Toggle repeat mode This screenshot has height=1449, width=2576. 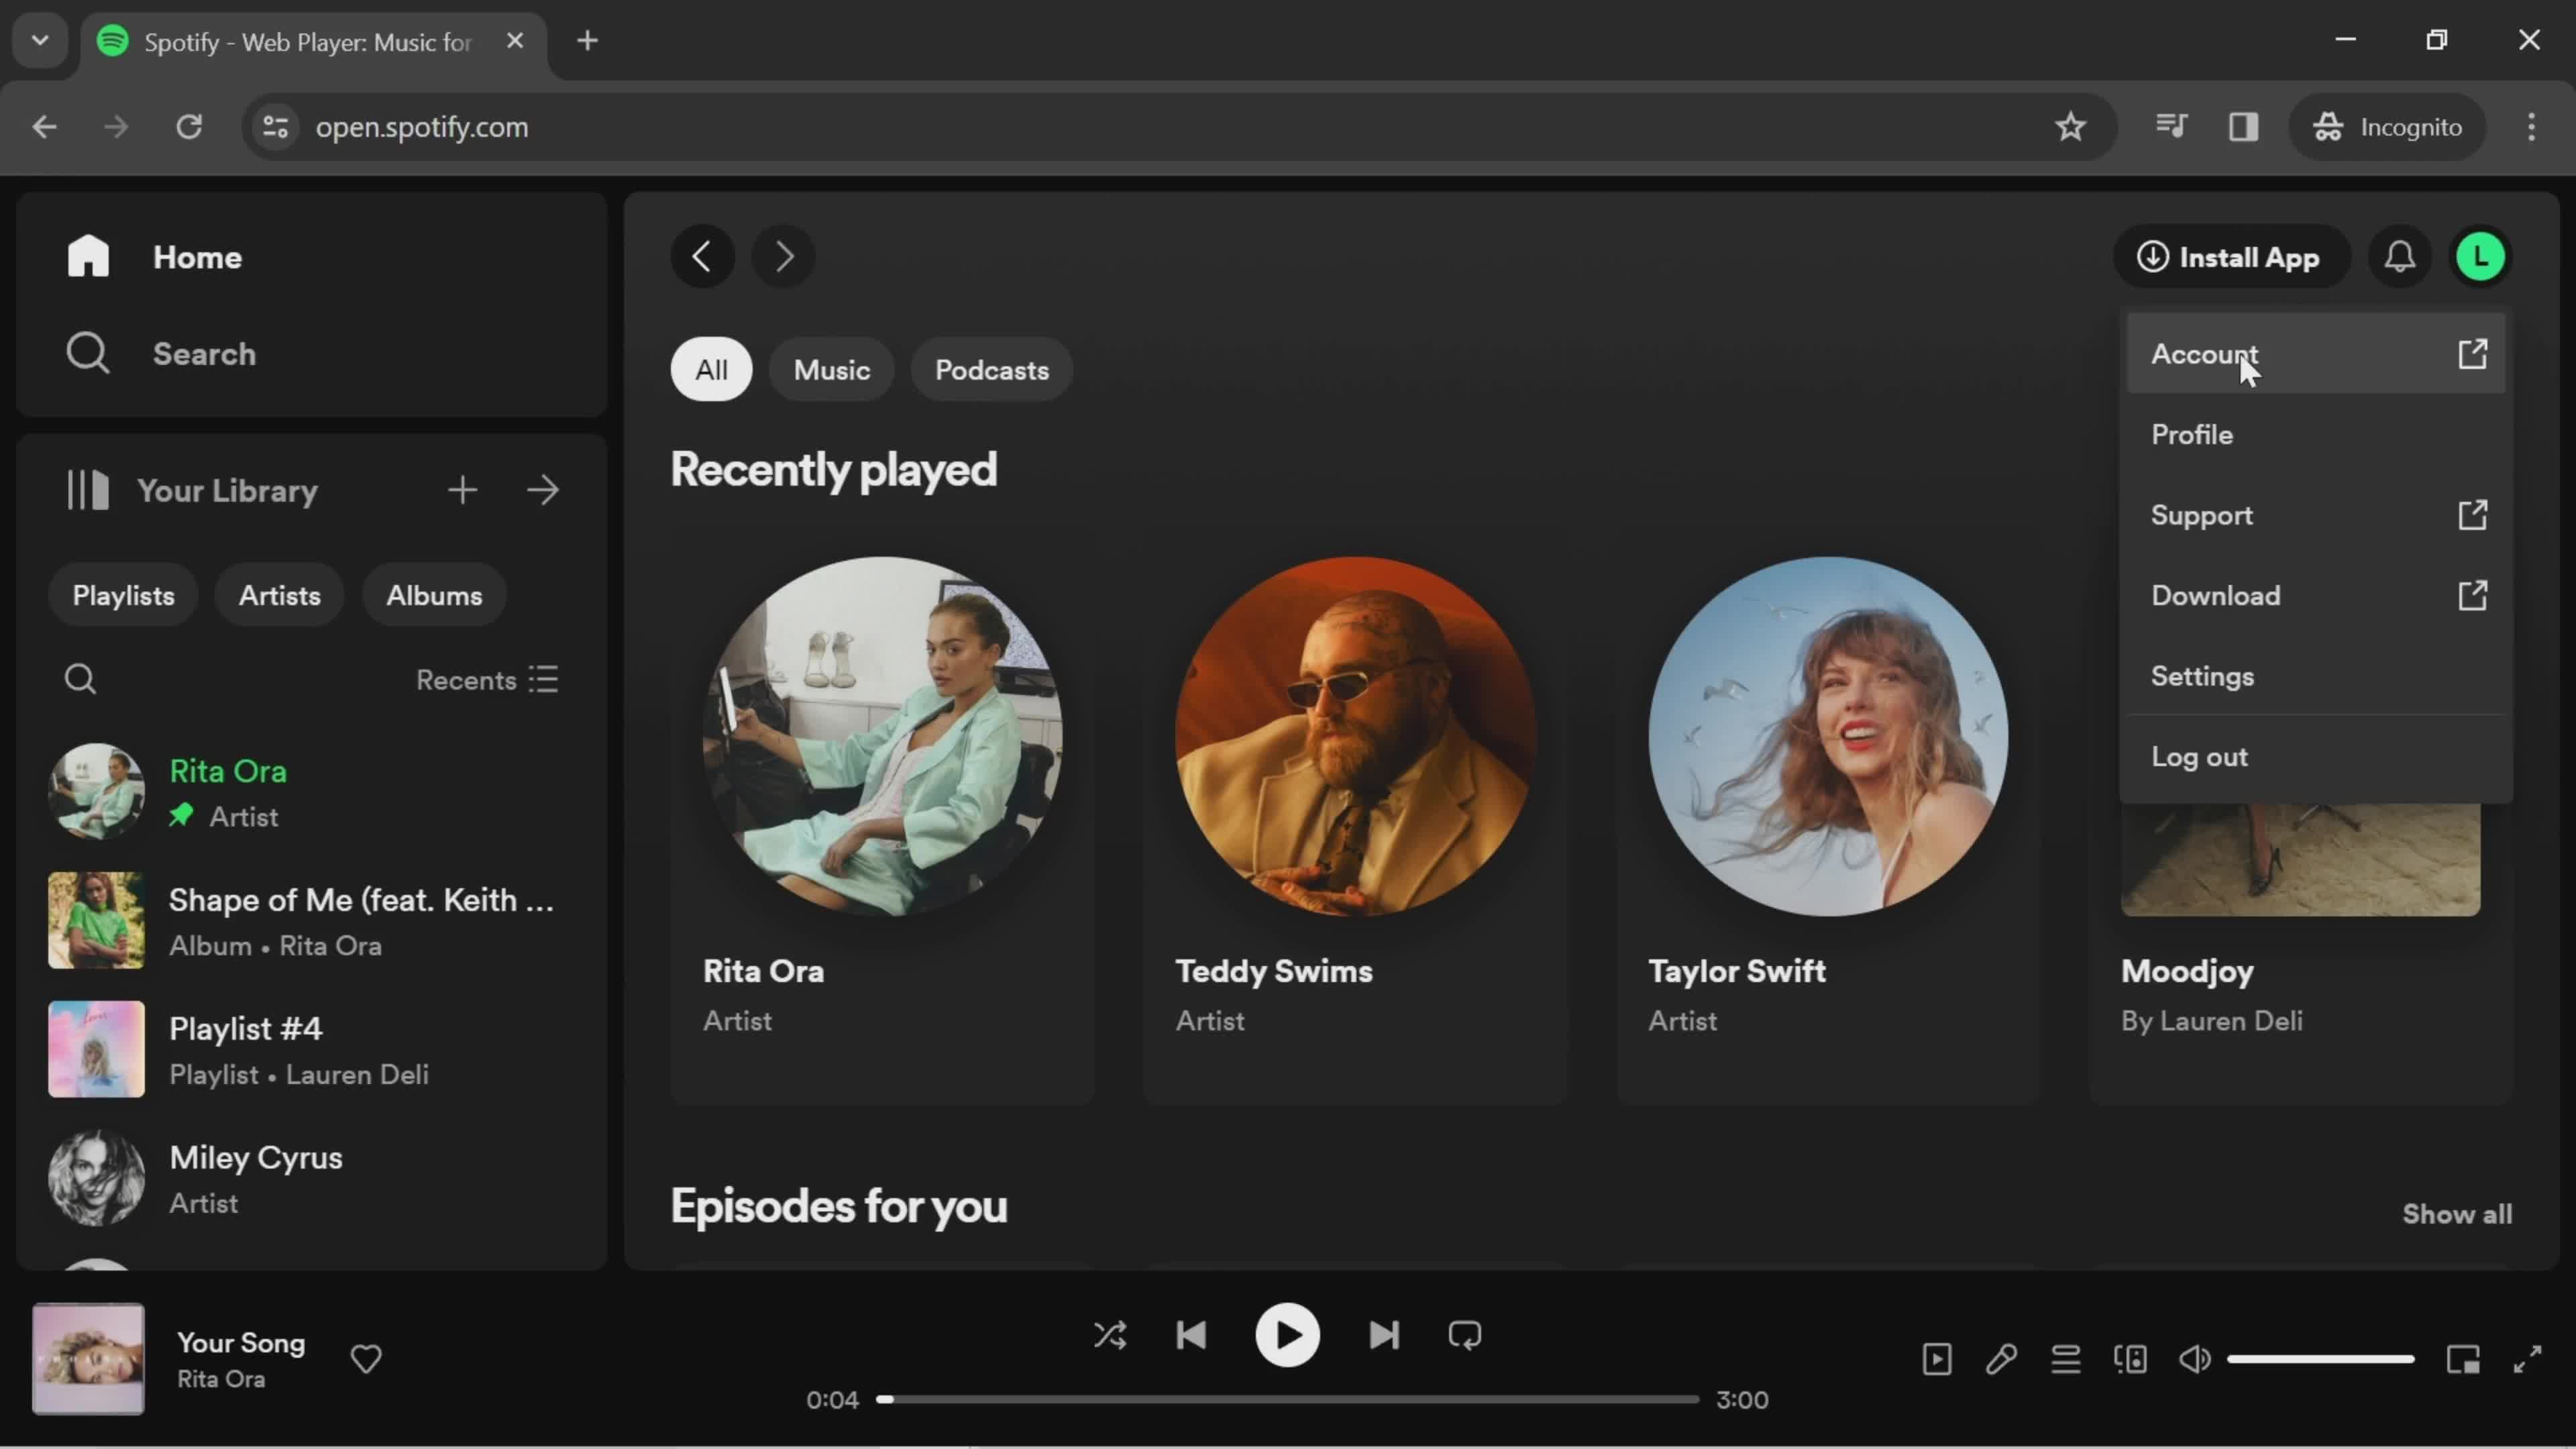(1465, 1336)
